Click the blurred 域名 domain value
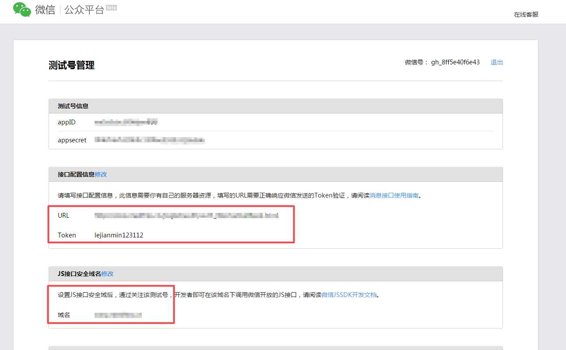The image size is (566, 350). click(x=118, y=315)
